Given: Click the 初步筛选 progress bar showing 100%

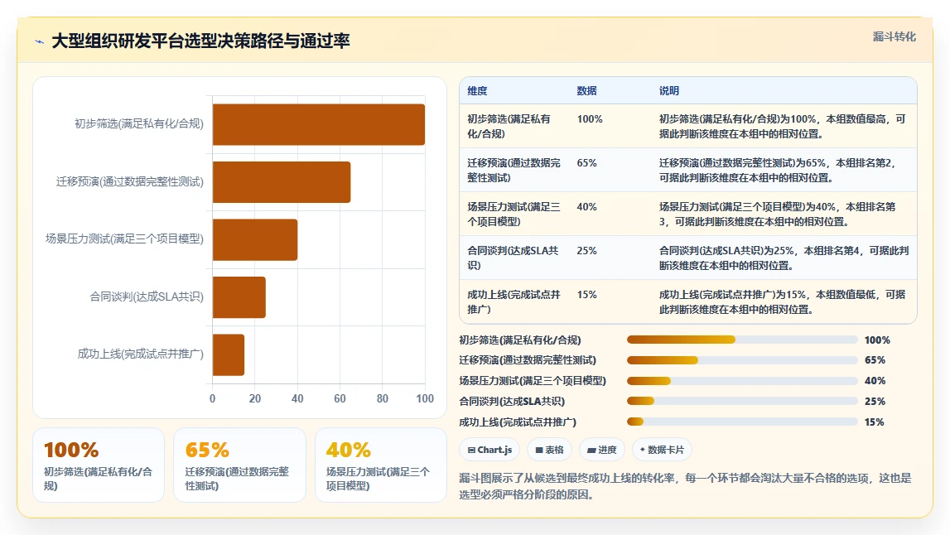Looking at the screenshot, I should pos(742,340).
